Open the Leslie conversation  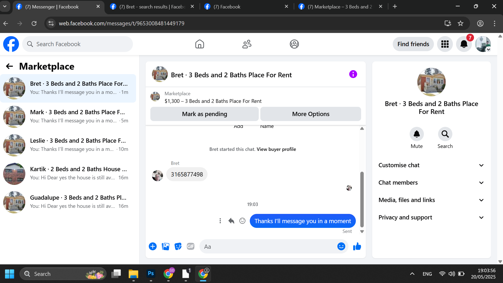tap(68, 145)
